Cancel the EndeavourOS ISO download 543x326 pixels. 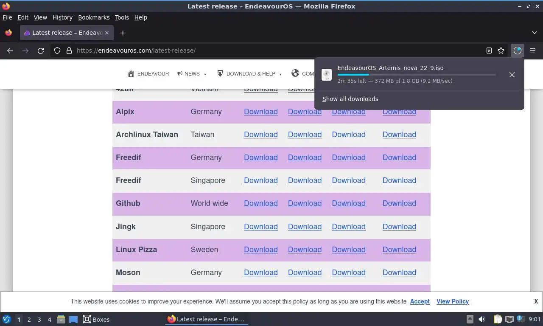point(512,75)
